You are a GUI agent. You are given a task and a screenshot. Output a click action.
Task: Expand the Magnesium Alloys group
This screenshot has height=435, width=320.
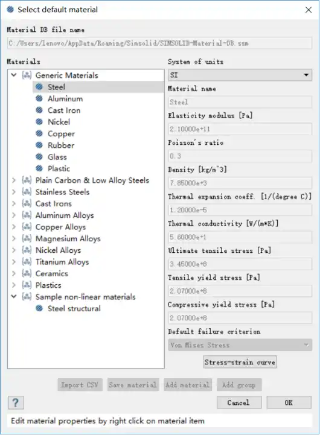coord(14,238)
